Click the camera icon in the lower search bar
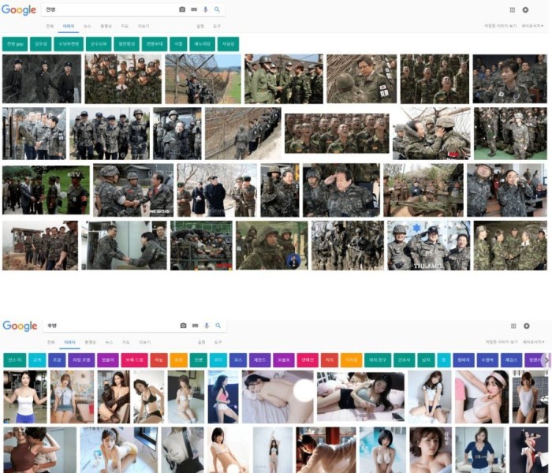552x473 pixels. pyautogui.click(x=183, y=326)
